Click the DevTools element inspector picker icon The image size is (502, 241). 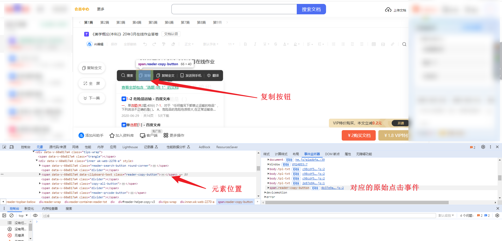pos(4,147)
